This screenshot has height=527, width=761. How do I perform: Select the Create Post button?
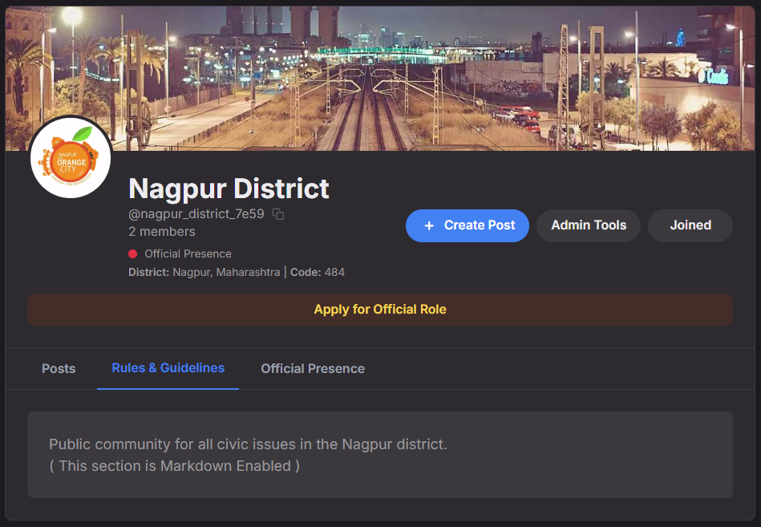click(468, 225)
